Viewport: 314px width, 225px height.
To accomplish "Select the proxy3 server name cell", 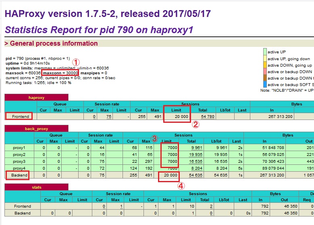I will pos(19,161).
